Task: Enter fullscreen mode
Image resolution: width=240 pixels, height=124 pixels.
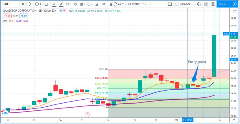Action: pos(206,4)
